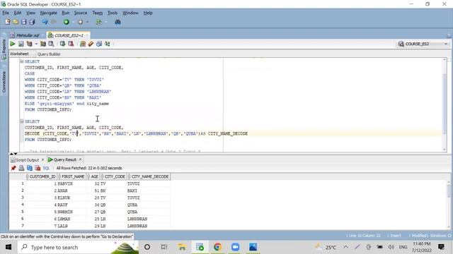Click the Refresh query result icon
This screenshot has width=453, height=254.
(x=30, y=168)
